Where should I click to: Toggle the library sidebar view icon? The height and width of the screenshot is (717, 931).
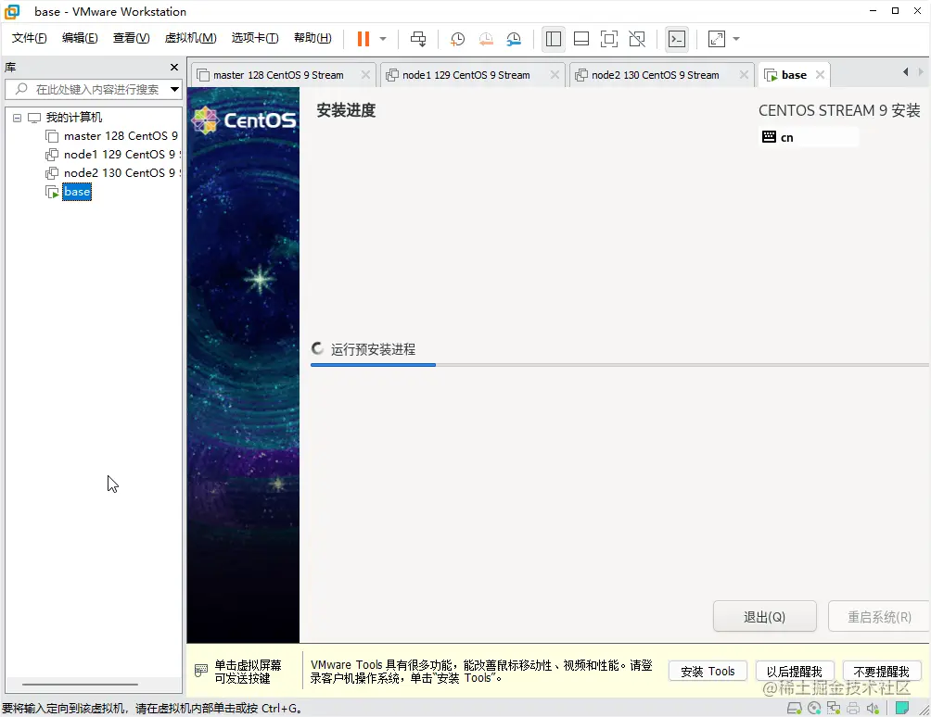click(x=554, y=39)
